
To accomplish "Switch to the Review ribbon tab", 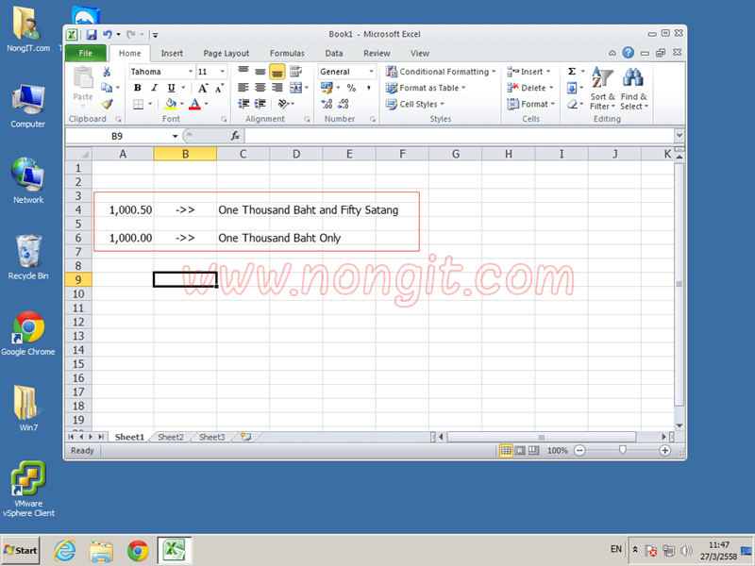I will [x=377, y=54].
